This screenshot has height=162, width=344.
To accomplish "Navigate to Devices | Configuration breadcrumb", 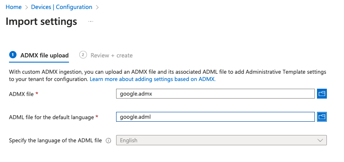I will [x=62, y=7].
